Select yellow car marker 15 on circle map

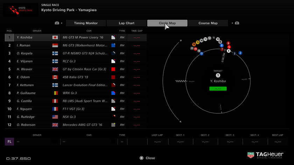pyautogui.click(x=197, y=42)
